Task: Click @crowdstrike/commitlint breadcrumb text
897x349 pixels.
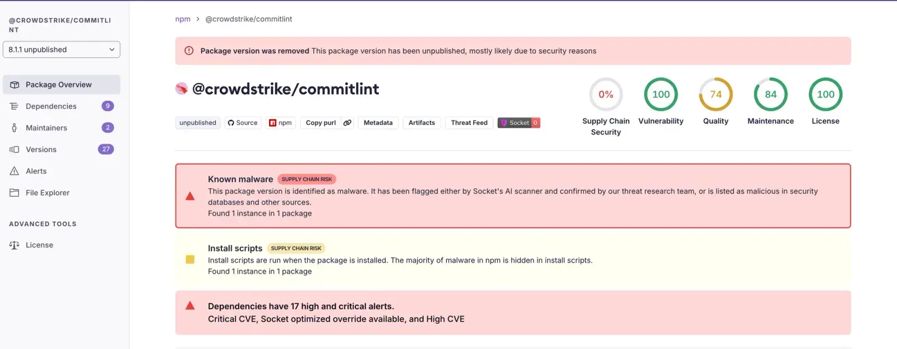Action: (248, 19)
